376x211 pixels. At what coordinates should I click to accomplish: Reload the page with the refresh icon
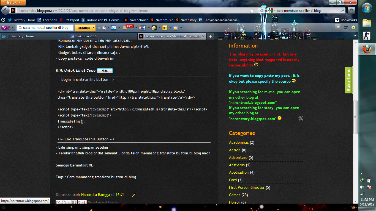tap(261, 11)
